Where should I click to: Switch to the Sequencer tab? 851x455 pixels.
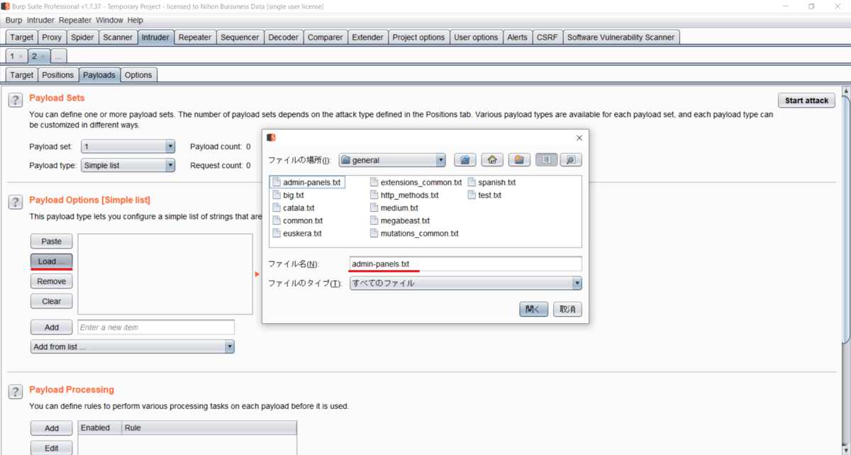pos(240,38)
